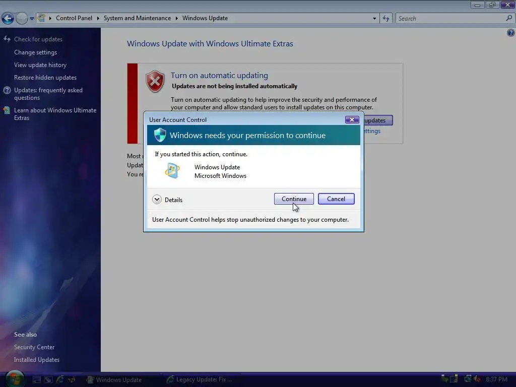
Task: Expand arrow before Control Panel breadcrumb
Action: [50, 19]
